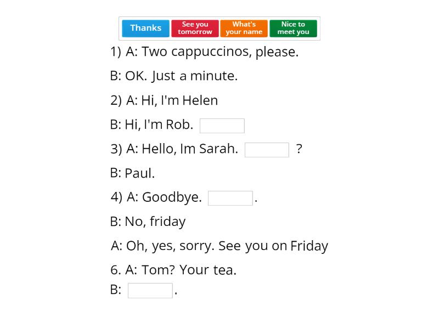
Task: Click the blank after Hi, I'm Rob
Action: pos(222,126)
